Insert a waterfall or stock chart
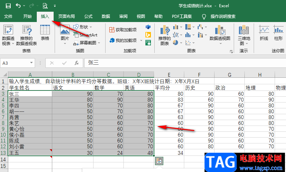Image resolution: width=286 pixels, height=172 pixels. 200,27
